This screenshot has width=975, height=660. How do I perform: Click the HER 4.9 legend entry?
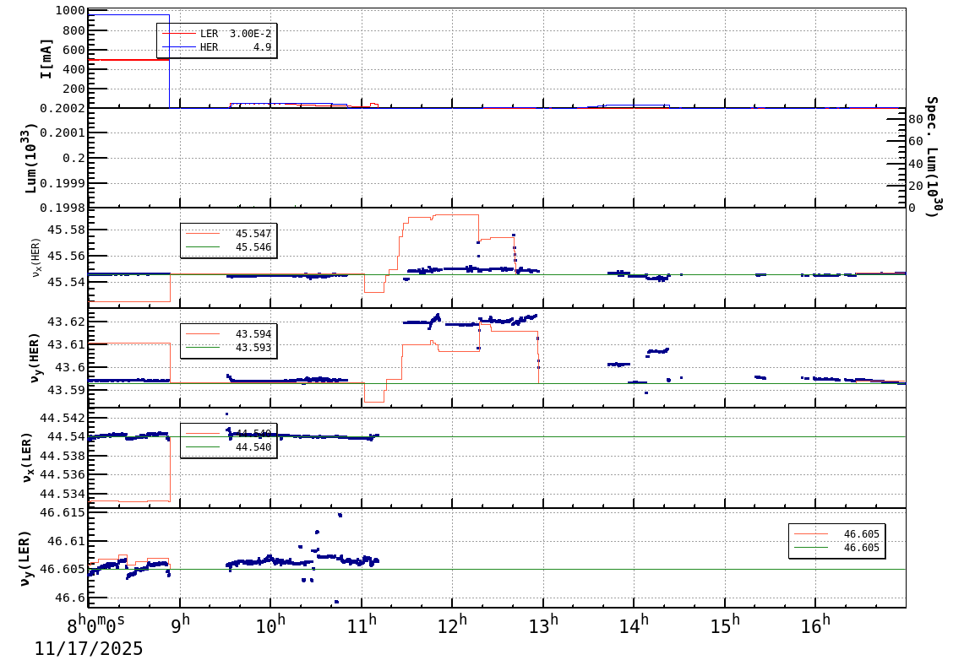pos(216,47)
